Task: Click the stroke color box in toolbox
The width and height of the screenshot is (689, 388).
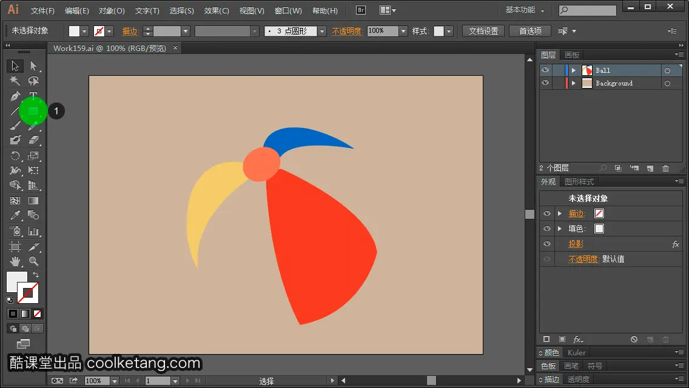Action: pos(28,293)
